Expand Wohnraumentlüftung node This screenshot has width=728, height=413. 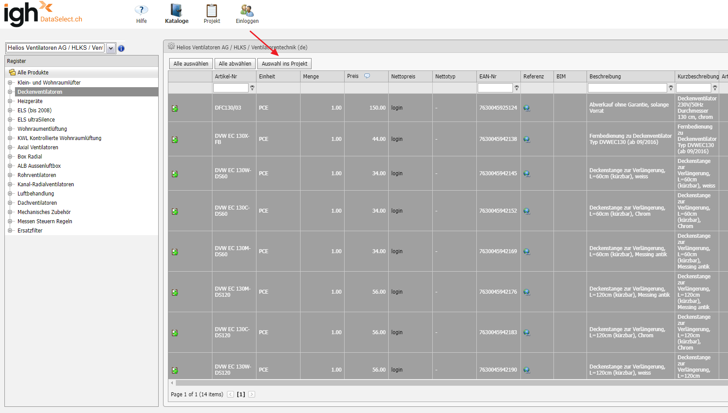pos(10,129)
